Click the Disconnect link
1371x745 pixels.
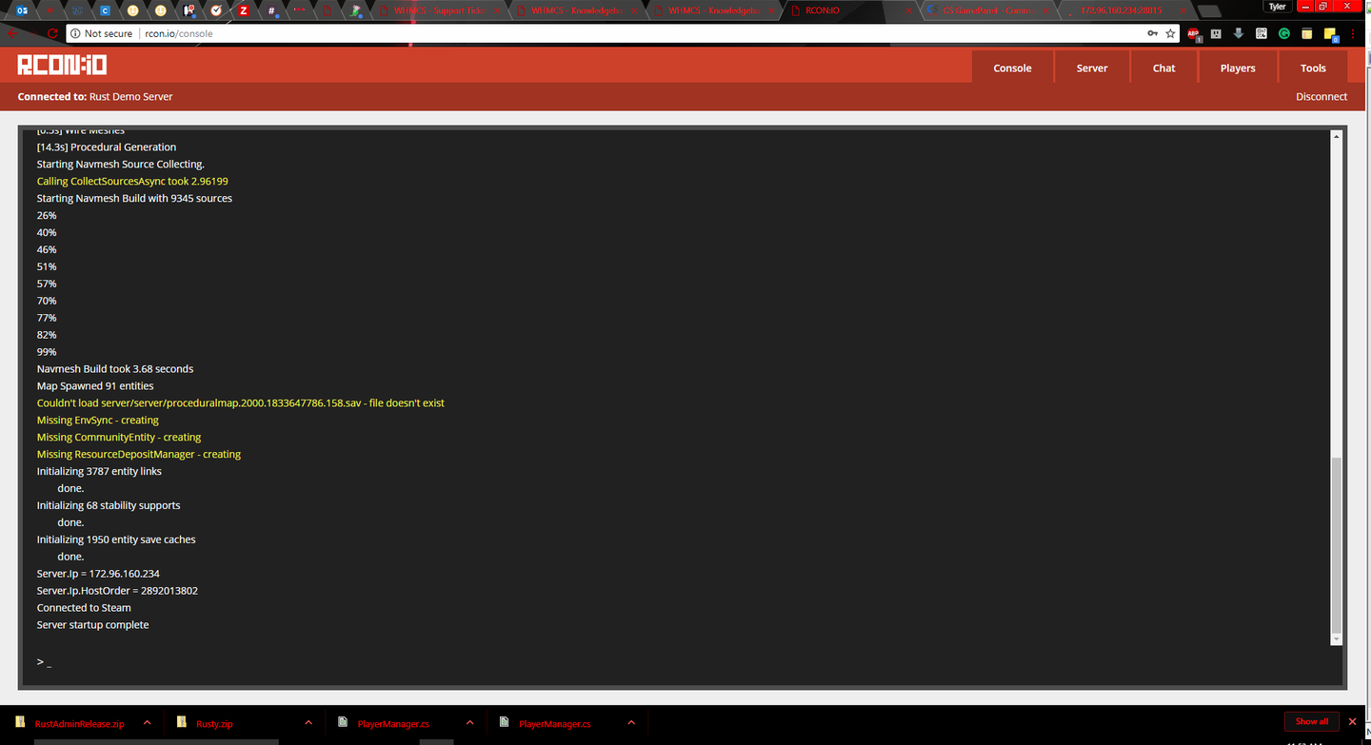click(1321, 96)
